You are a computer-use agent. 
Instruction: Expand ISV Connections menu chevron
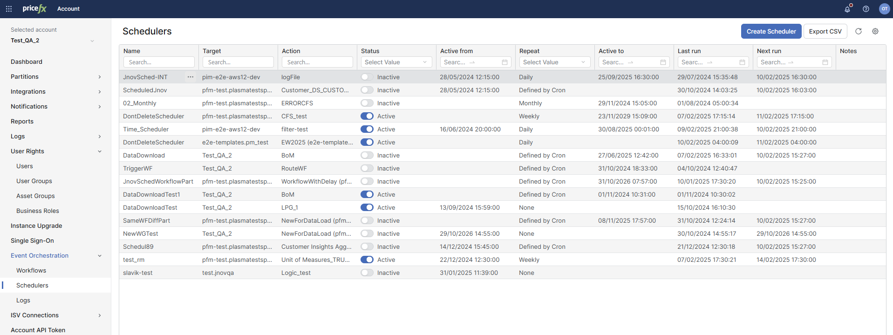click(100, 315)
